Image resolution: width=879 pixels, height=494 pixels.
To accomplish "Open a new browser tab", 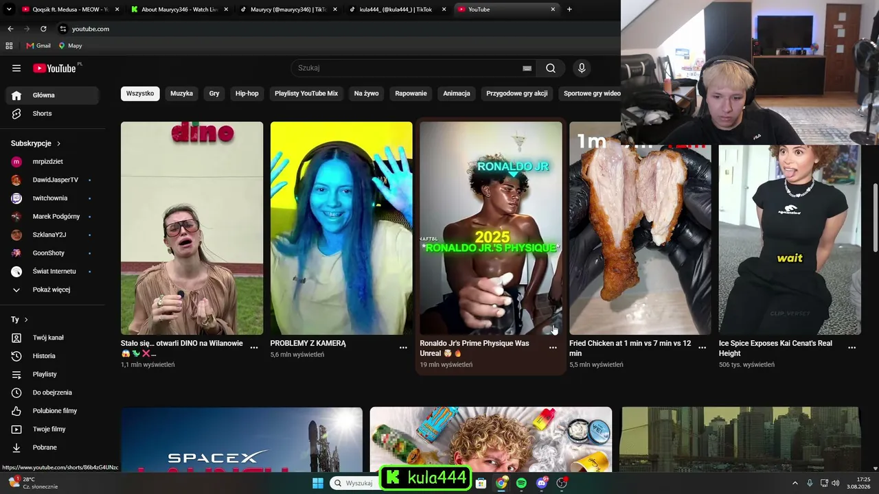I will coord(569,10).
